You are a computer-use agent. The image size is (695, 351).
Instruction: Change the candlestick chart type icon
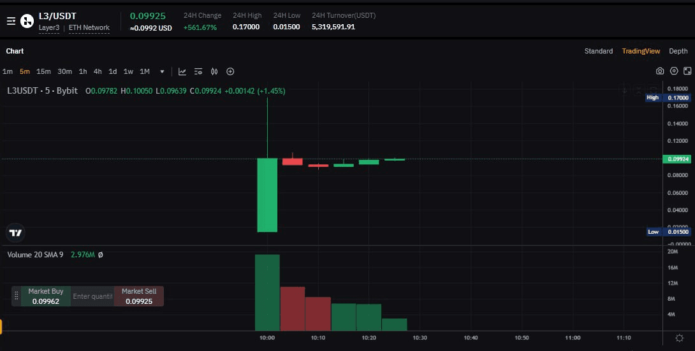[x=214, y=71]
